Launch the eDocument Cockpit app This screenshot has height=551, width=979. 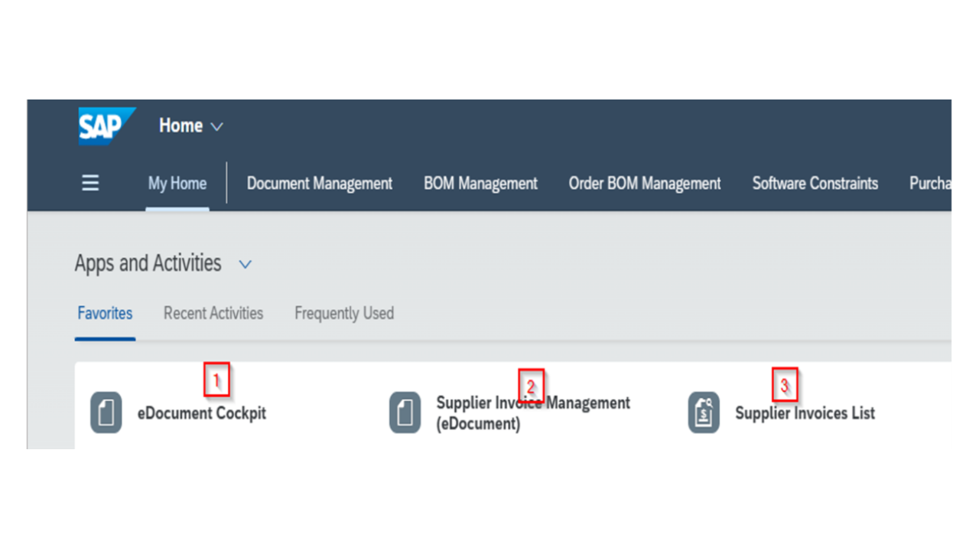pyautogui.click(x=202, y=413)
